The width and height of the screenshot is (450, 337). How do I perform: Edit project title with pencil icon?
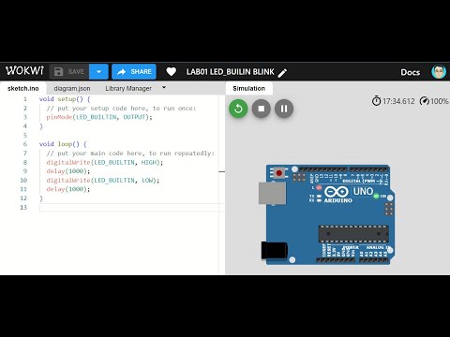pyautogui.click(x=282, y=73)
